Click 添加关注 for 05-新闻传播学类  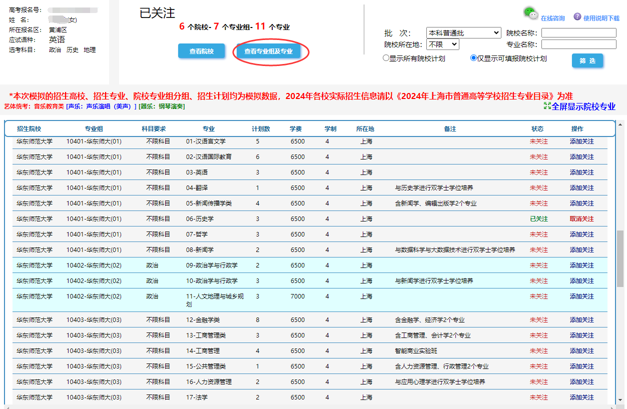(x=582, y=203)
